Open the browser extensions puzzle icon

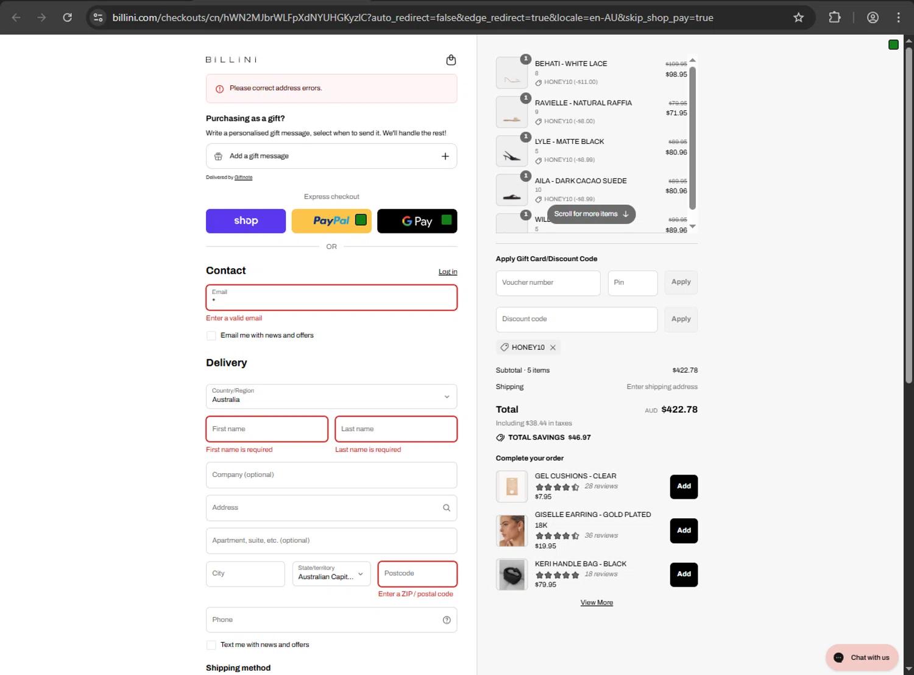coord(835,18)
